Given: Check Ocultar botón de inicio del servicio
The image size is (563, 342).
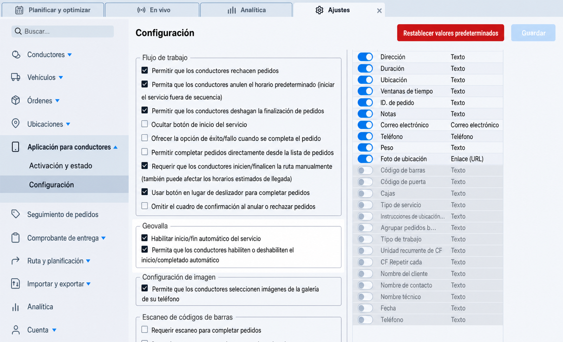Looking at the screenshot, I should [x=145, y=124].
